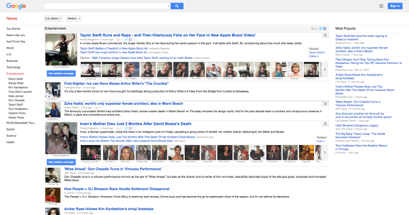Share Entertainment section on Facebook in header bar
Screen dimensions: 409x215
pos(325,29)
